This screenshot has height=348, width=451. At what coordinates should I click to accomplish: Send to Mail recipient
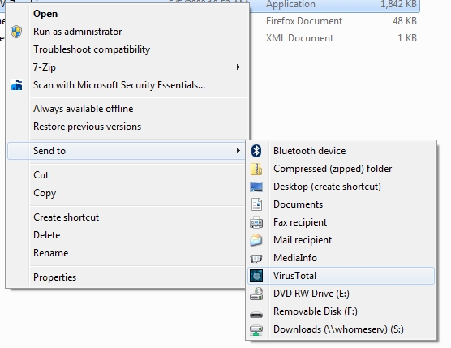point(341,240)
